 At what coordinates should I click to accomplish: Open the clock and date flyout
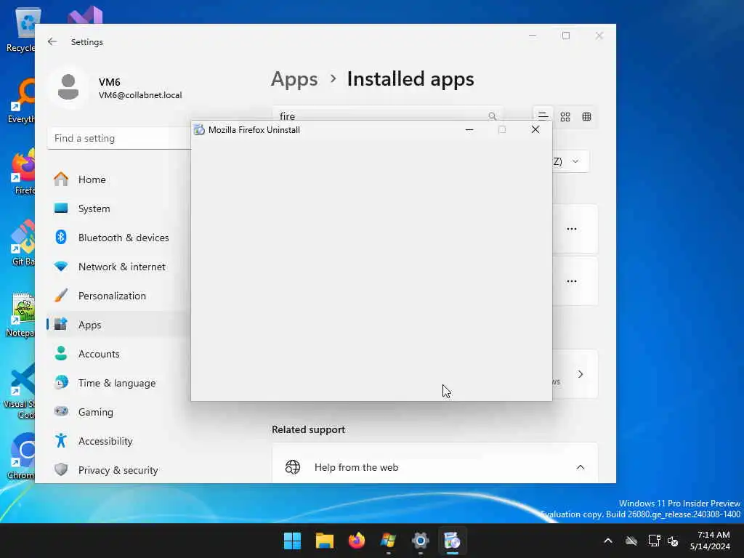(x=711, y=541)
